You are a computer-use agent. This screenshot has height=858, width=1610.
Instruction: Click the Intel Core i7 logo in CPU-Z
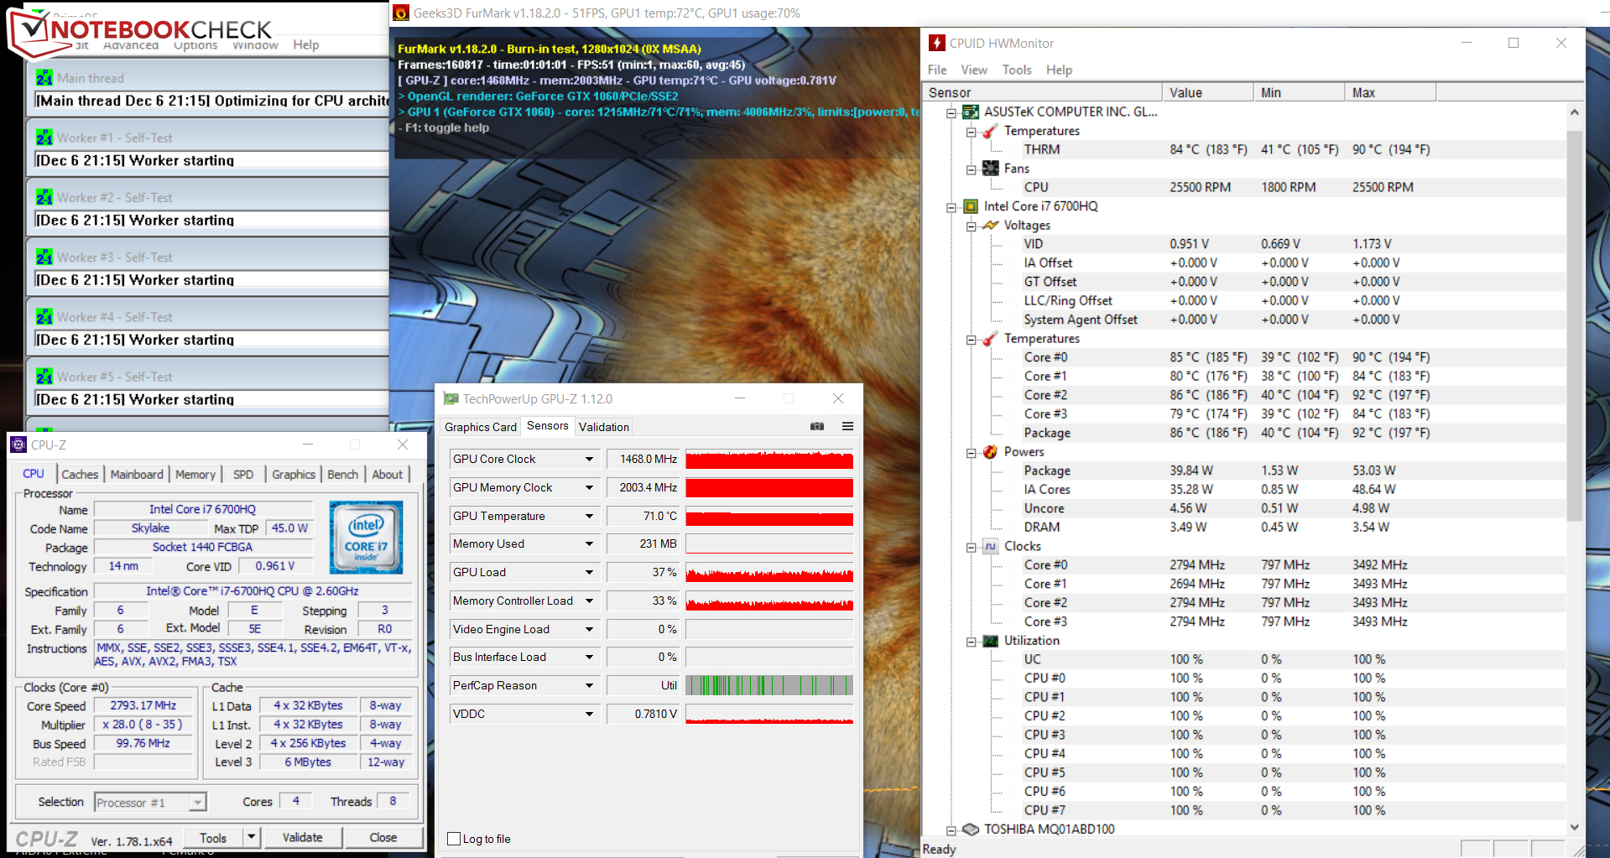pyautogui.click(x=366, y=538)
